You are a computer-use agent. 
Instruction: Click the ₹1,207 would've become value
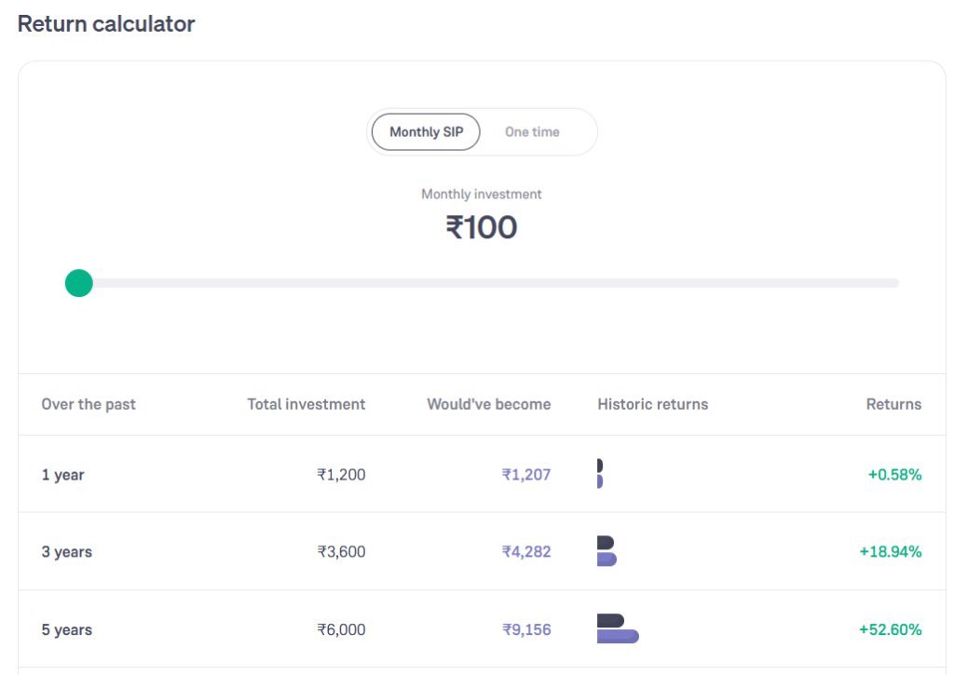point(526,474)
